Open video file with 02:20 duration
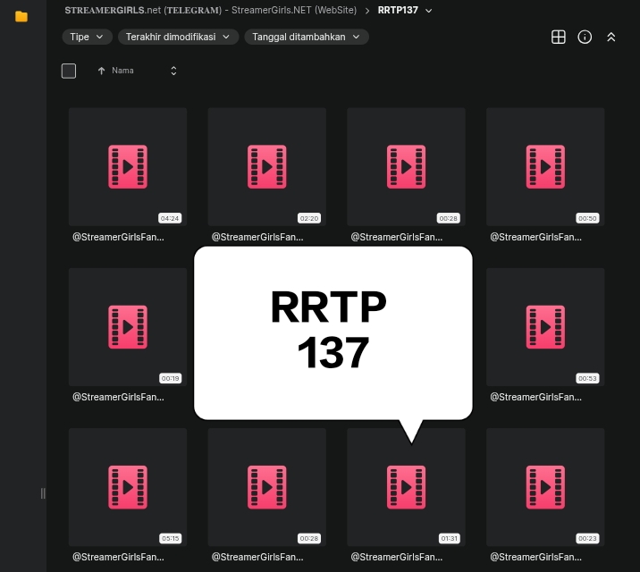 [266, 166]
